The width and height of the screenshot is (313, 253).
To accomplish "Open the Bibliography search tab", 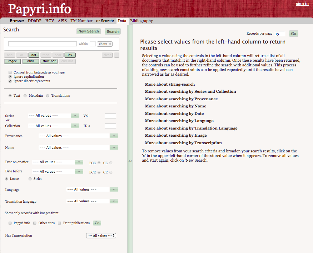I will [x=141, y=21].
